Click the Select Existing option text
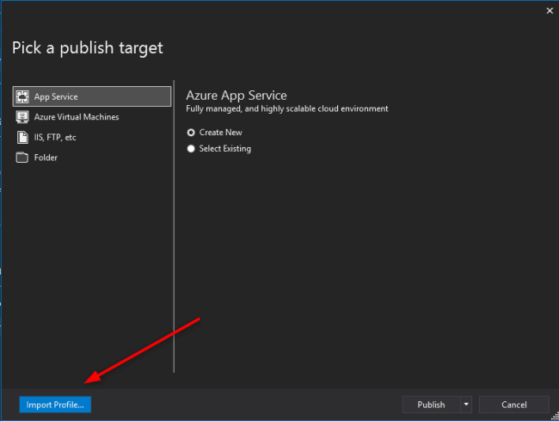559x421 pixels. point(225,149)
